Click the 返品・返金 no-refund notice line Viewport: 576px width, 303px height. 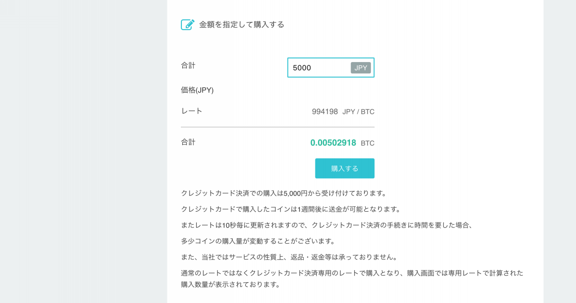(289, 257)
